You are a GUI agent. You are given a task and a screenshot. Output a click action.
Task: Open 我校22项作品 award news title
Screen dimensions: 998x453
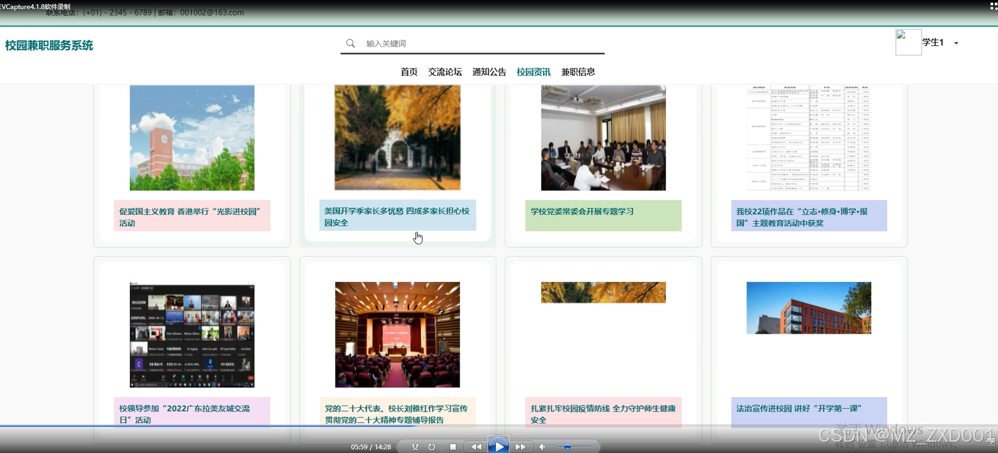coord(809,216)
